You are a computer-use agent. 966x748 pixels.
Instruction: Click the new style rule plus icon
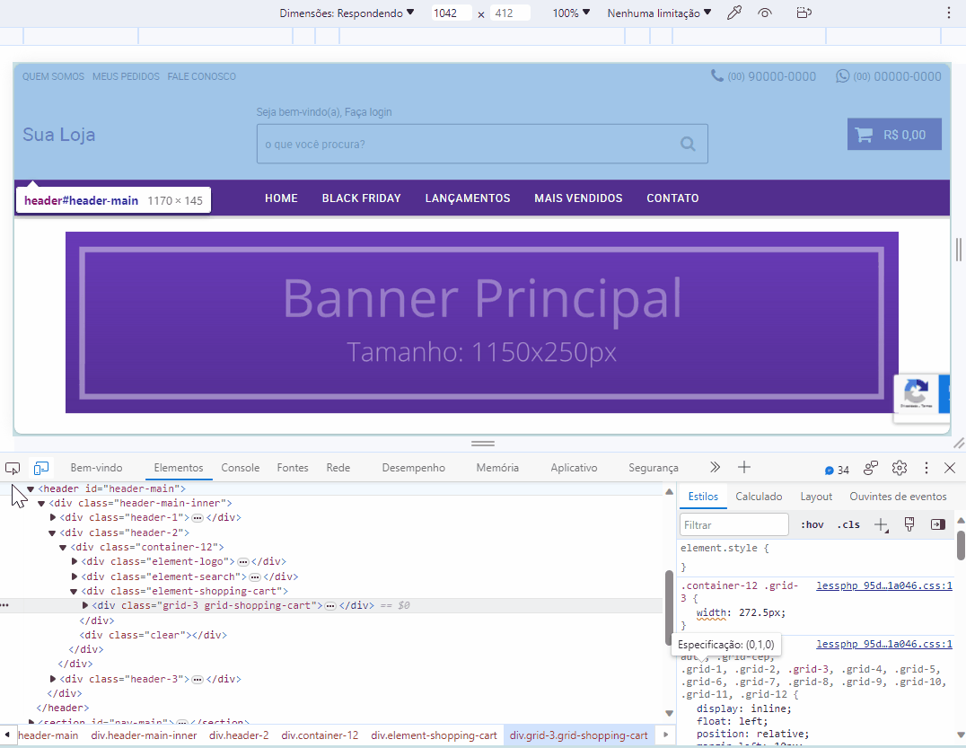click(881, 525)
